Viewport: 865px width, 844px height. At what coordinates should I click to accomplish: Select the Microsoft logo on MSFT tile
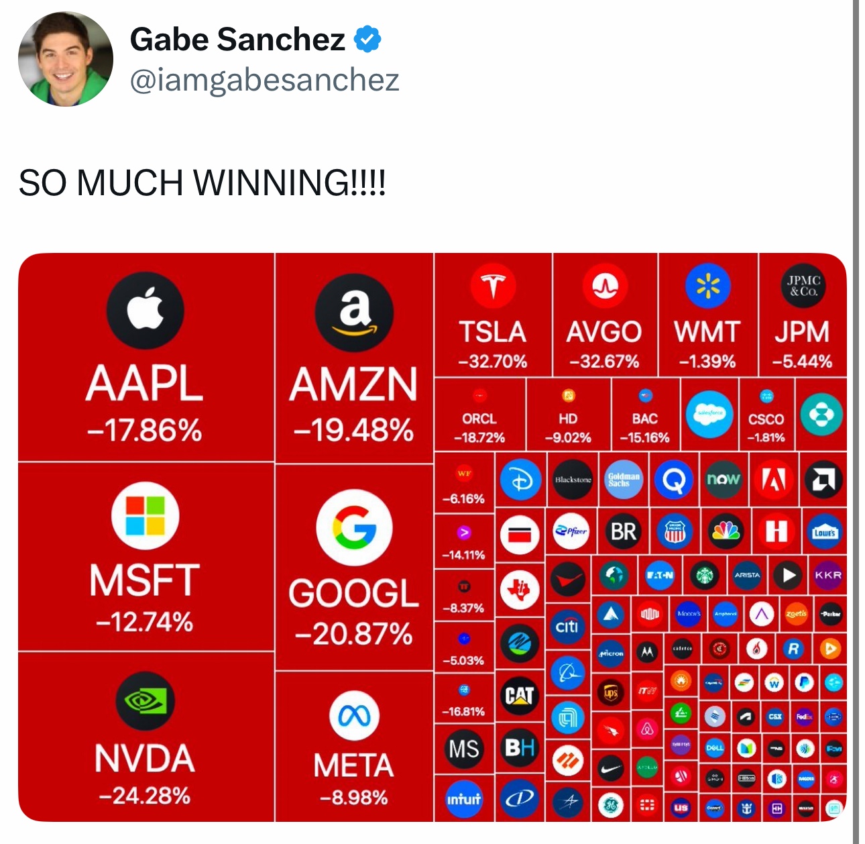[145, 515]
